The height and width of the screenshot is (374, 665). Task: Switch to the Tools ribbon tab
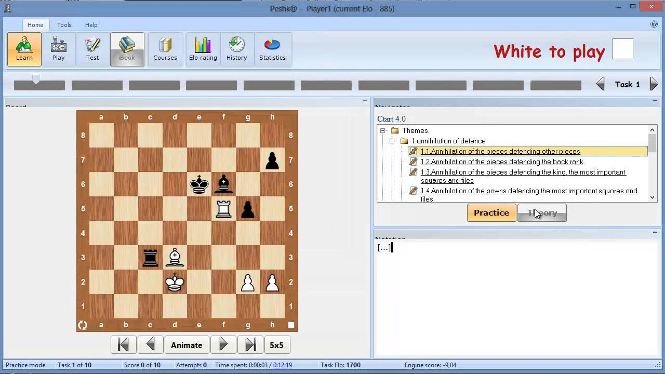(64, 25)
